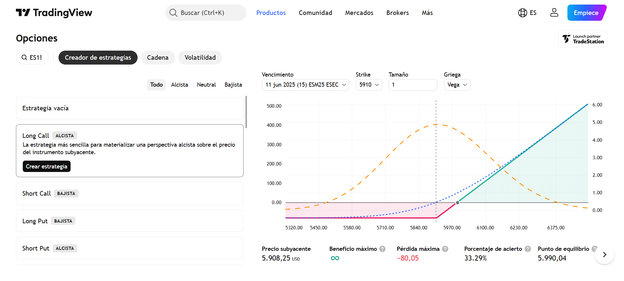Viewport: 624px width, 281px height.
Task: Select the Neutral strategy filter
Action: click(x=206, y=85)
